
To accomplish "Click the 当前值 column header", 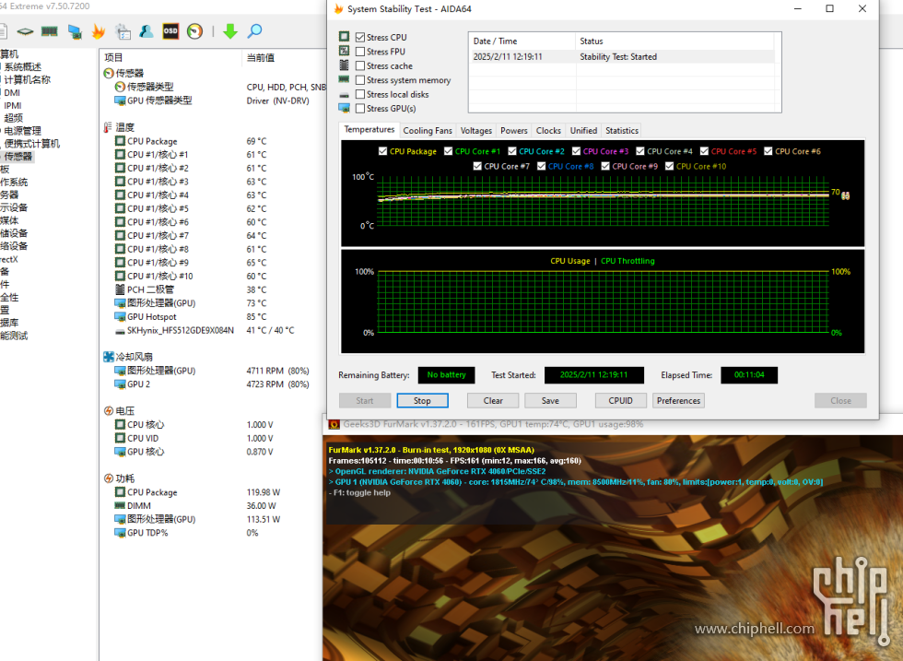I will [260, 58].
